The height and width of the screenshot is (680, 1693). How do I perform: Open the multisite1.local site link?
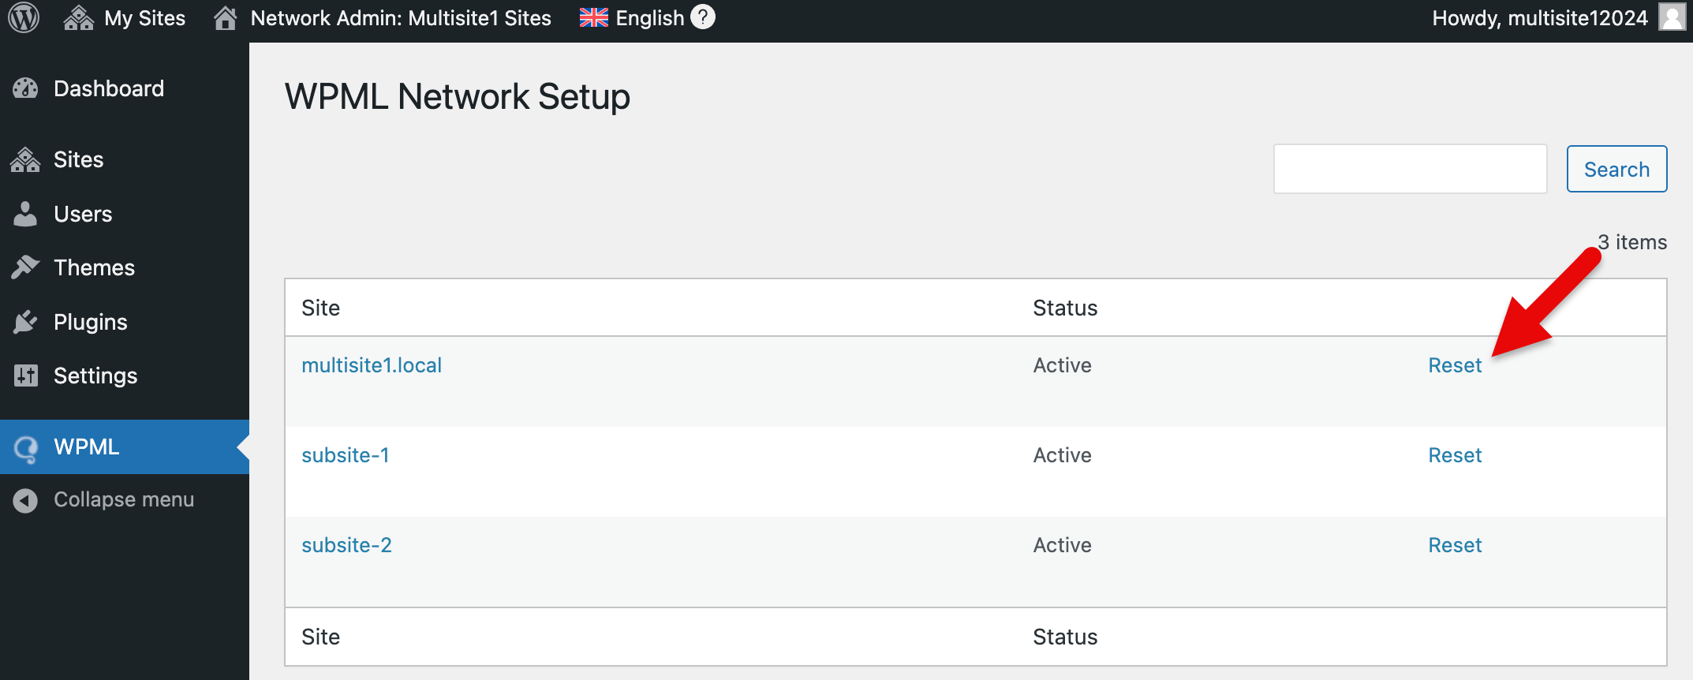tap(372, 365)
